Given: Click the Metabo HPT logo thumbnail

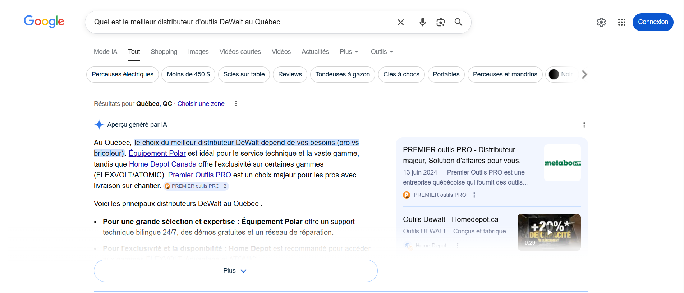Looking at the screenshot, I should (x=563, y=163).
